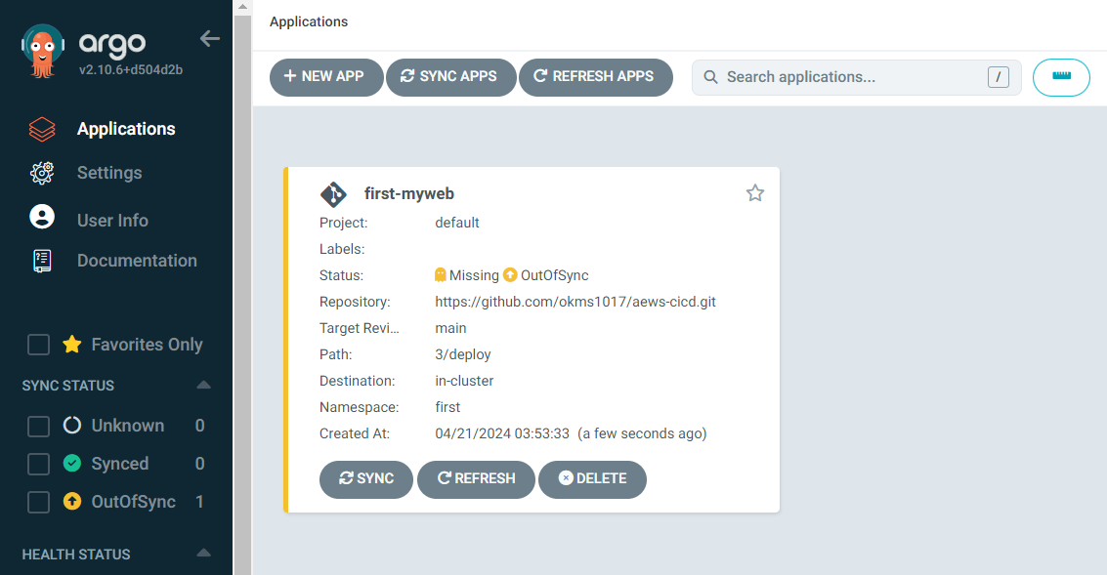The height and width of the screenshot is (575, 1107).
Task: Click the REFRESH button on first-myweb
Action: pos(476,479)
